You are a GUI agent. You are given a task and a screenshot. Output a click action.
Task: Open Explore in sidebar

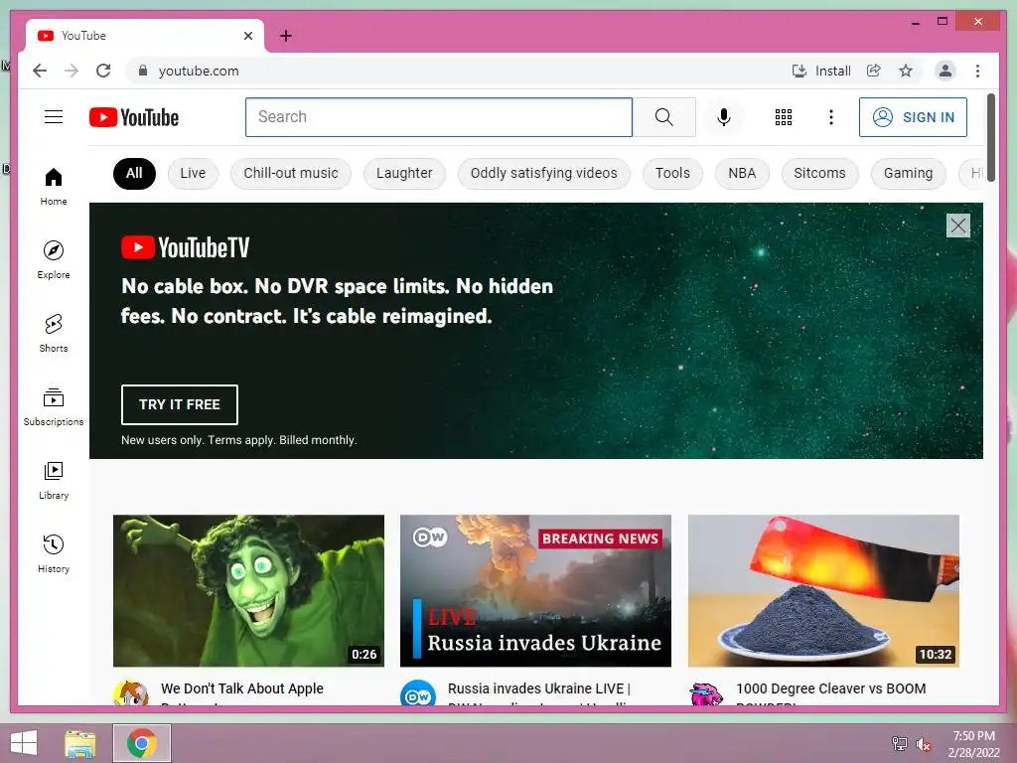[54, 260]
